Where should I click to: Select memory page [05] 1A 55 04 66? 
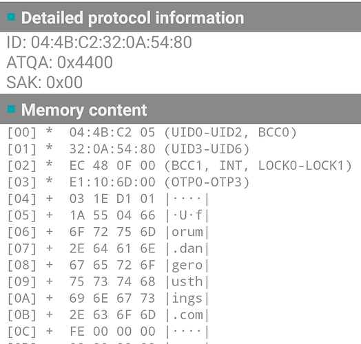[x=108, y=215]
